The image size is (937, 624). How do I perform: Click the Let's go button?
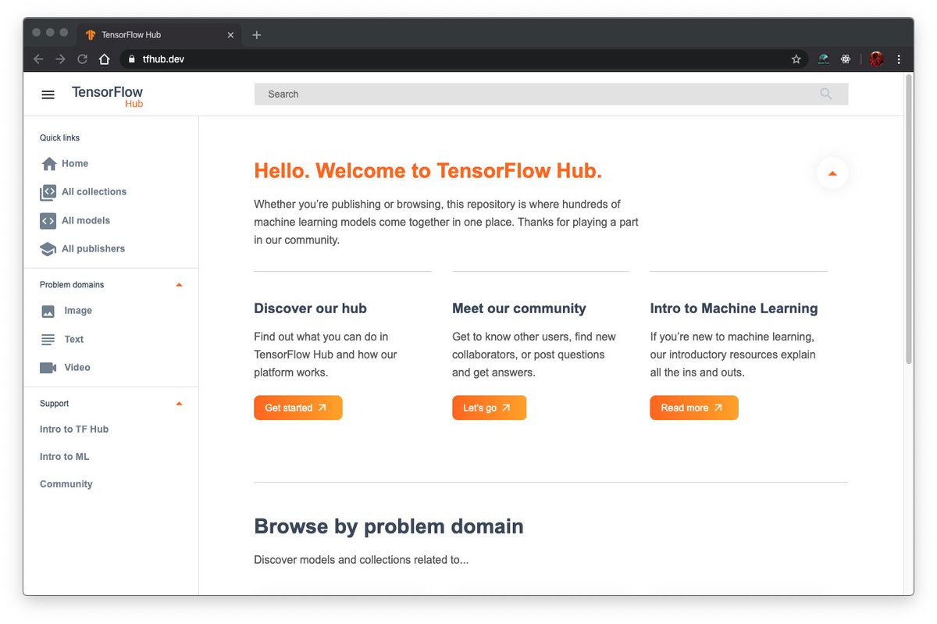pos(489,408)
